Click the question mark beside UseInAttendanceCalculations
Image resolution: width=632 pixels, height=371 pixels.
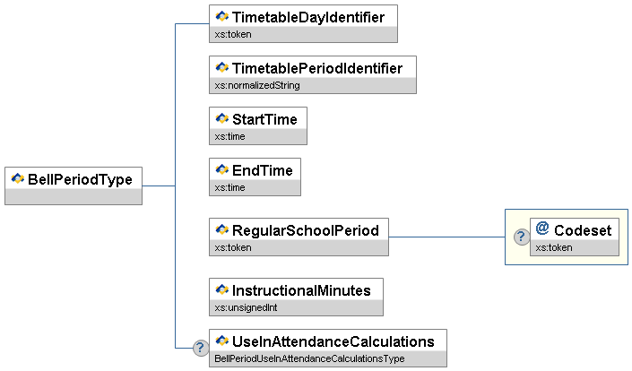pos(200,348)
